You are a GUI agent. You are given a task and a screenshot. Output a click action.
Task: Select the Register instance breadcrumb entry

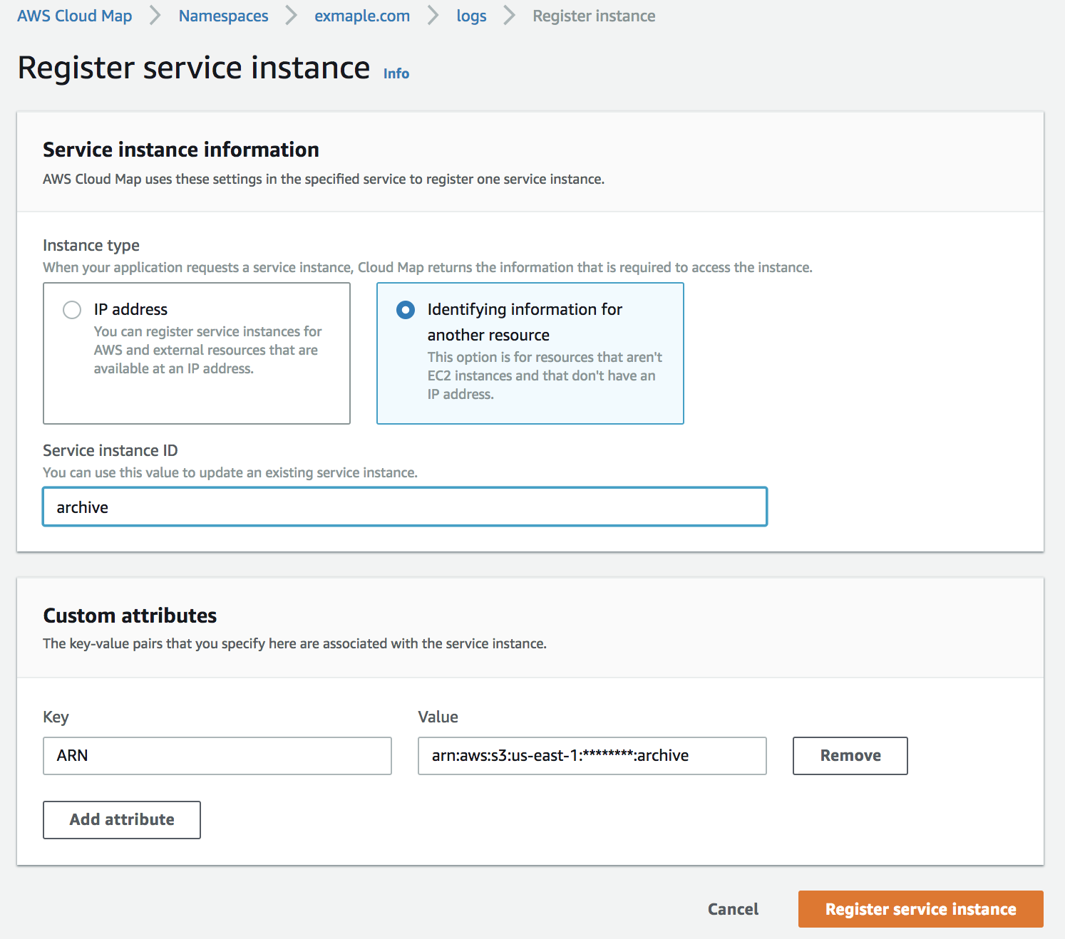(x=594, y=16)
